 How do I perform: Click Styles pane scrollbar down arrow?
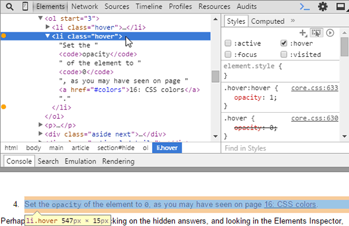(344, 136)
